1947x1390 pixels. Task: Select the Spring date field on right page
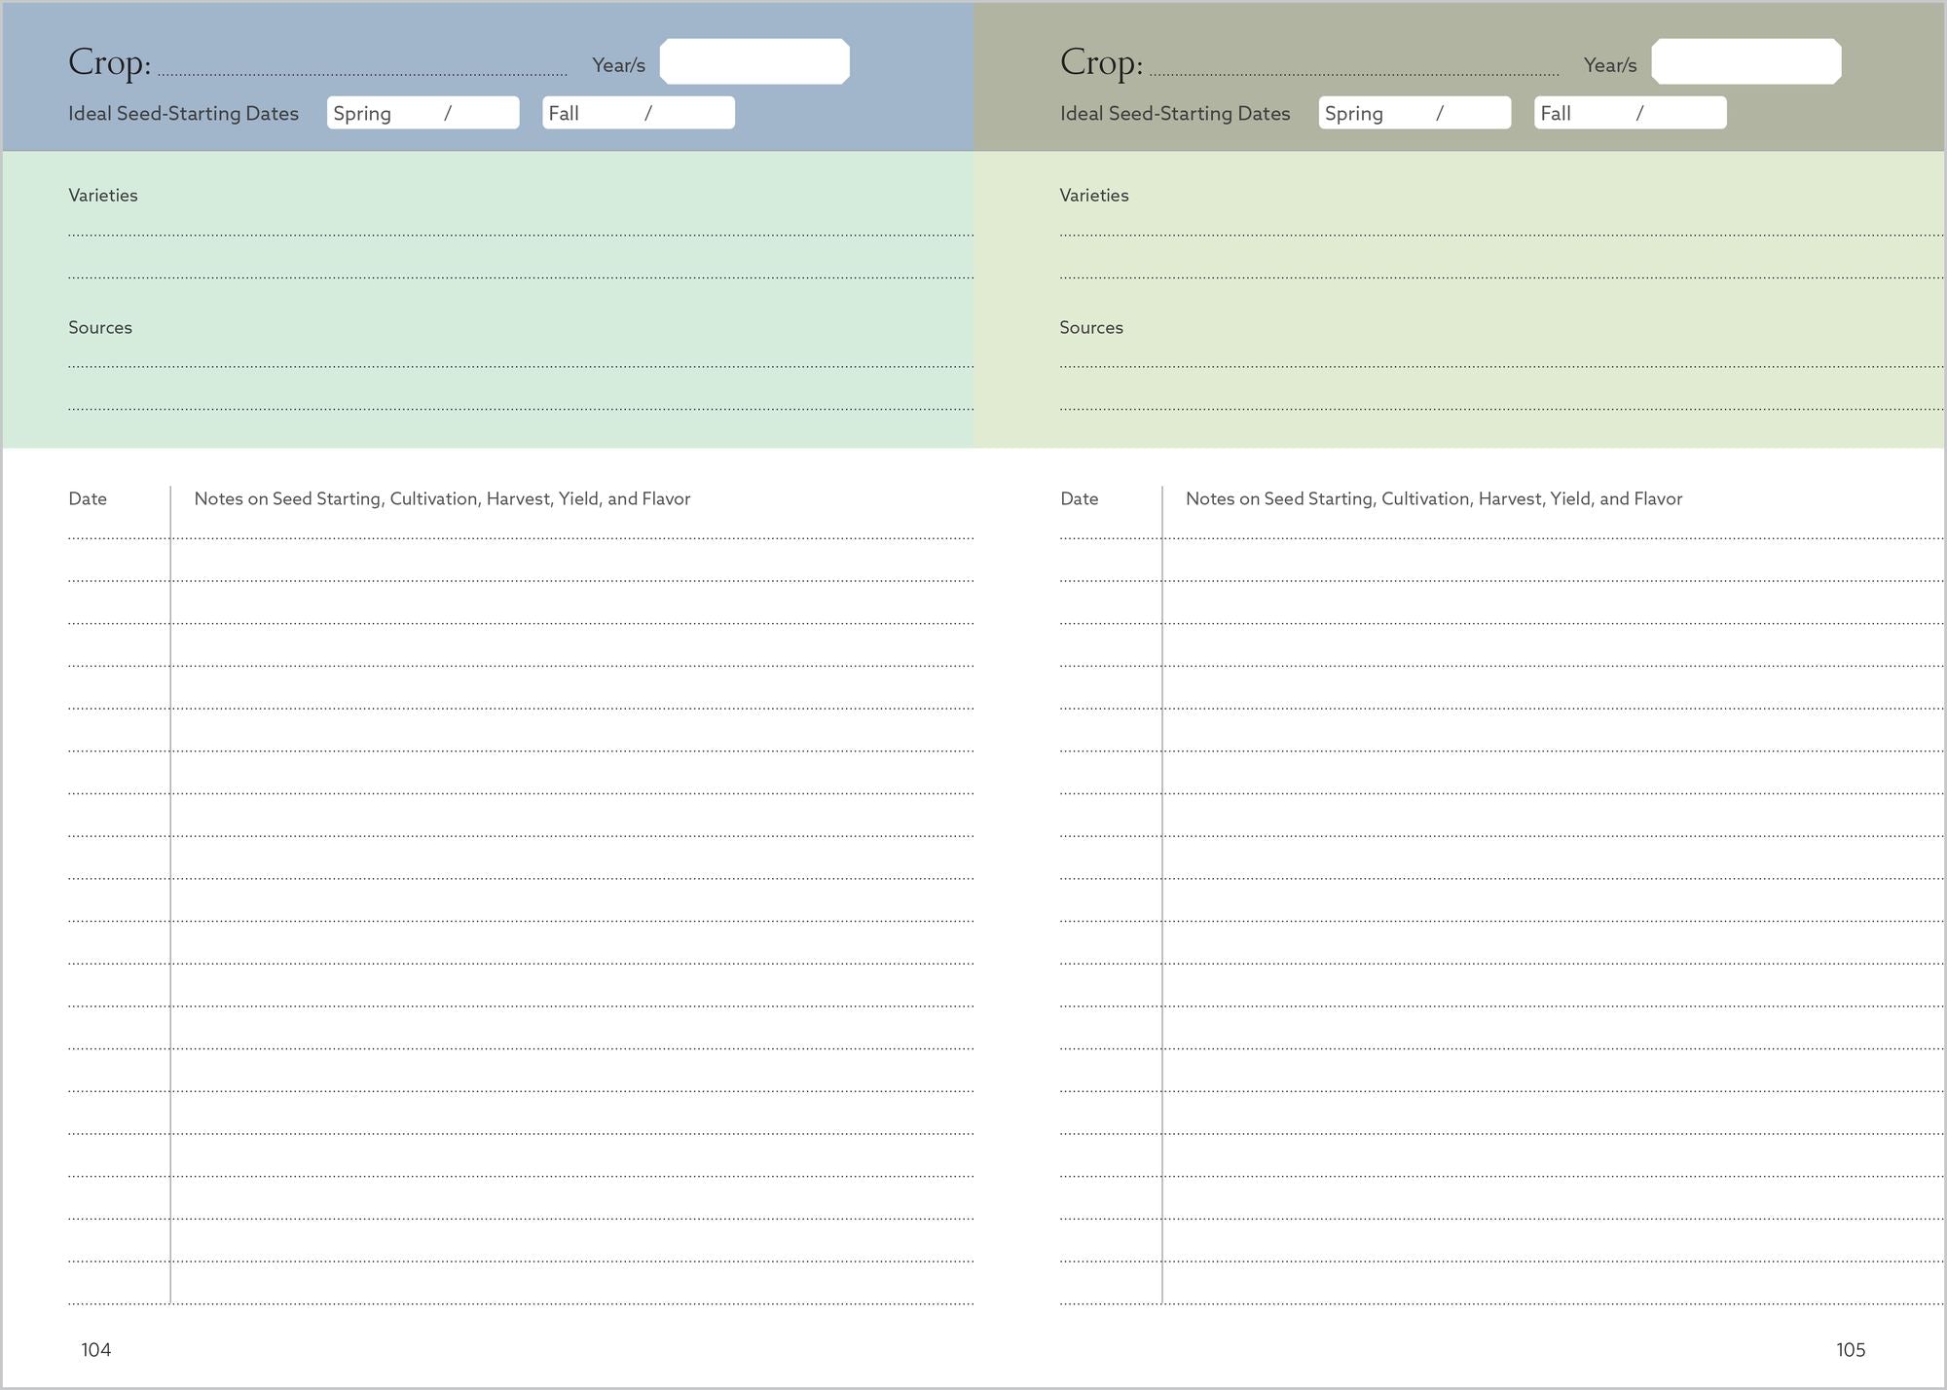click(1414, 113)
